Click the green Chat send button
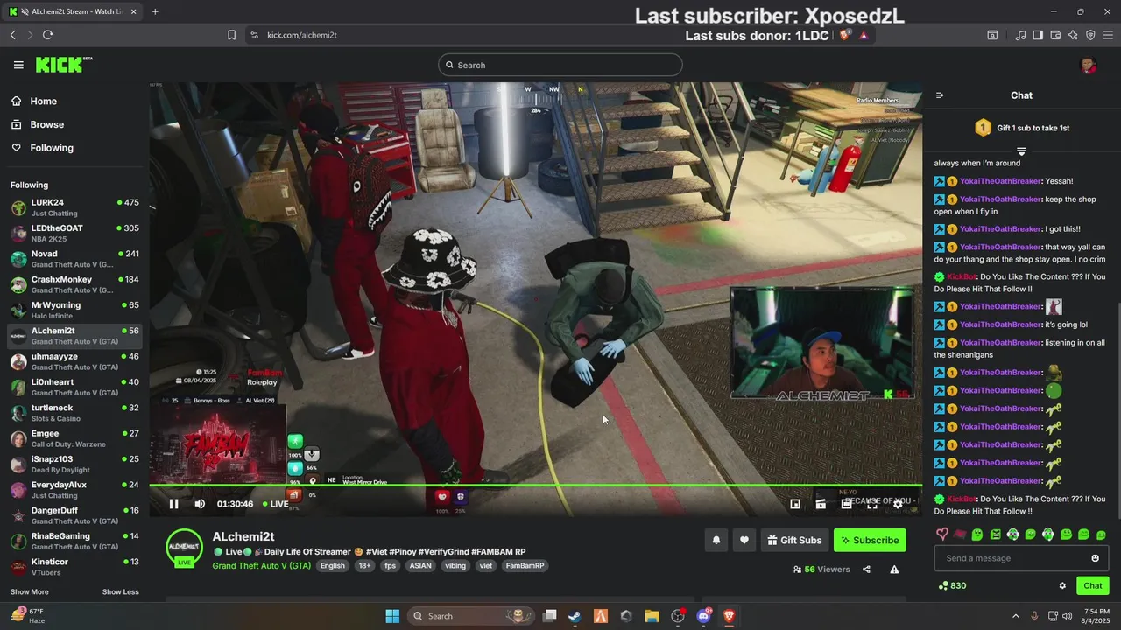The image size is (1121, 630). (1092, 586)
